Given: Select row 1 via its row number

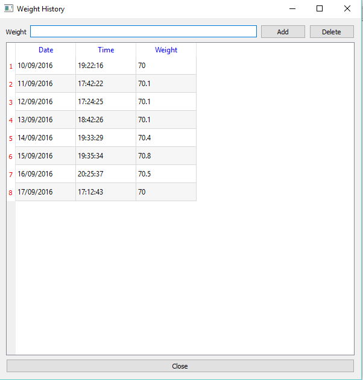Looking at the screenshot, I should [11, 66].
